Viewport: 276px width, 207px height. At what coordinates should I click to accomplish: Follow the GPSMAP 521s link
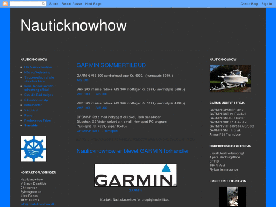88,131
